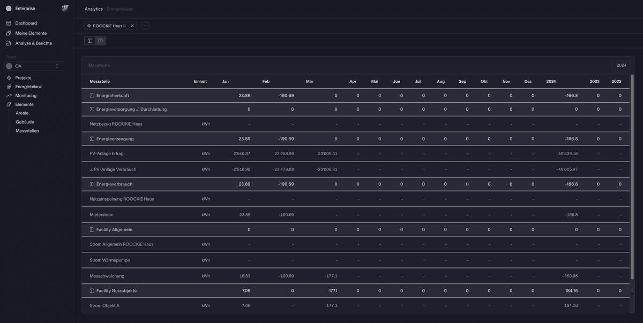Click the Analyse & Berichte icon

pos(9,43)
